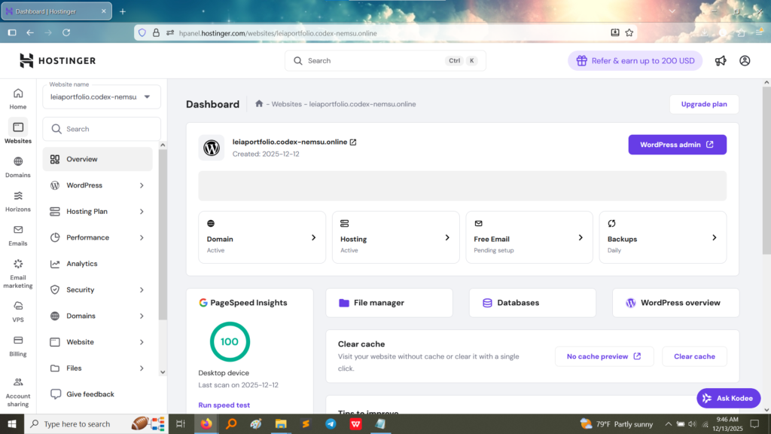
Task: Expand the Security sidebar section
Action: [98, 290]
